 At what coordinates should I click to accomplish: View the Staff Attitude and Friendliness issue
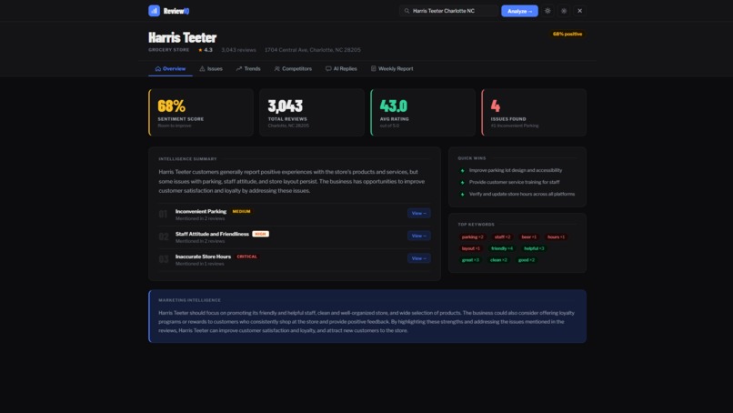coord(419,236)
